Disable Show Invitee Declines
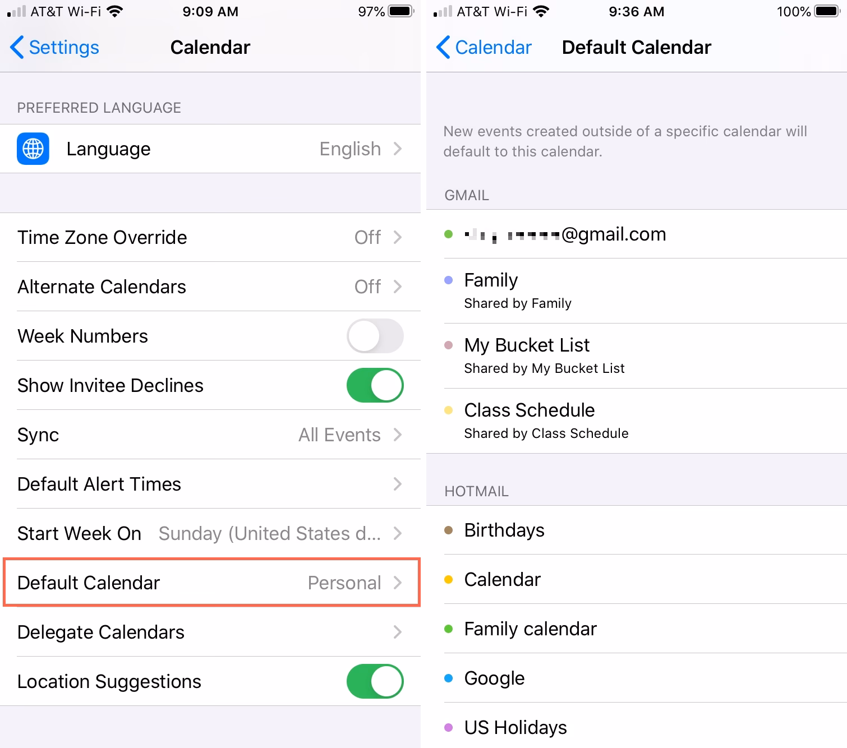847x748 pixels. click(374, 385)
